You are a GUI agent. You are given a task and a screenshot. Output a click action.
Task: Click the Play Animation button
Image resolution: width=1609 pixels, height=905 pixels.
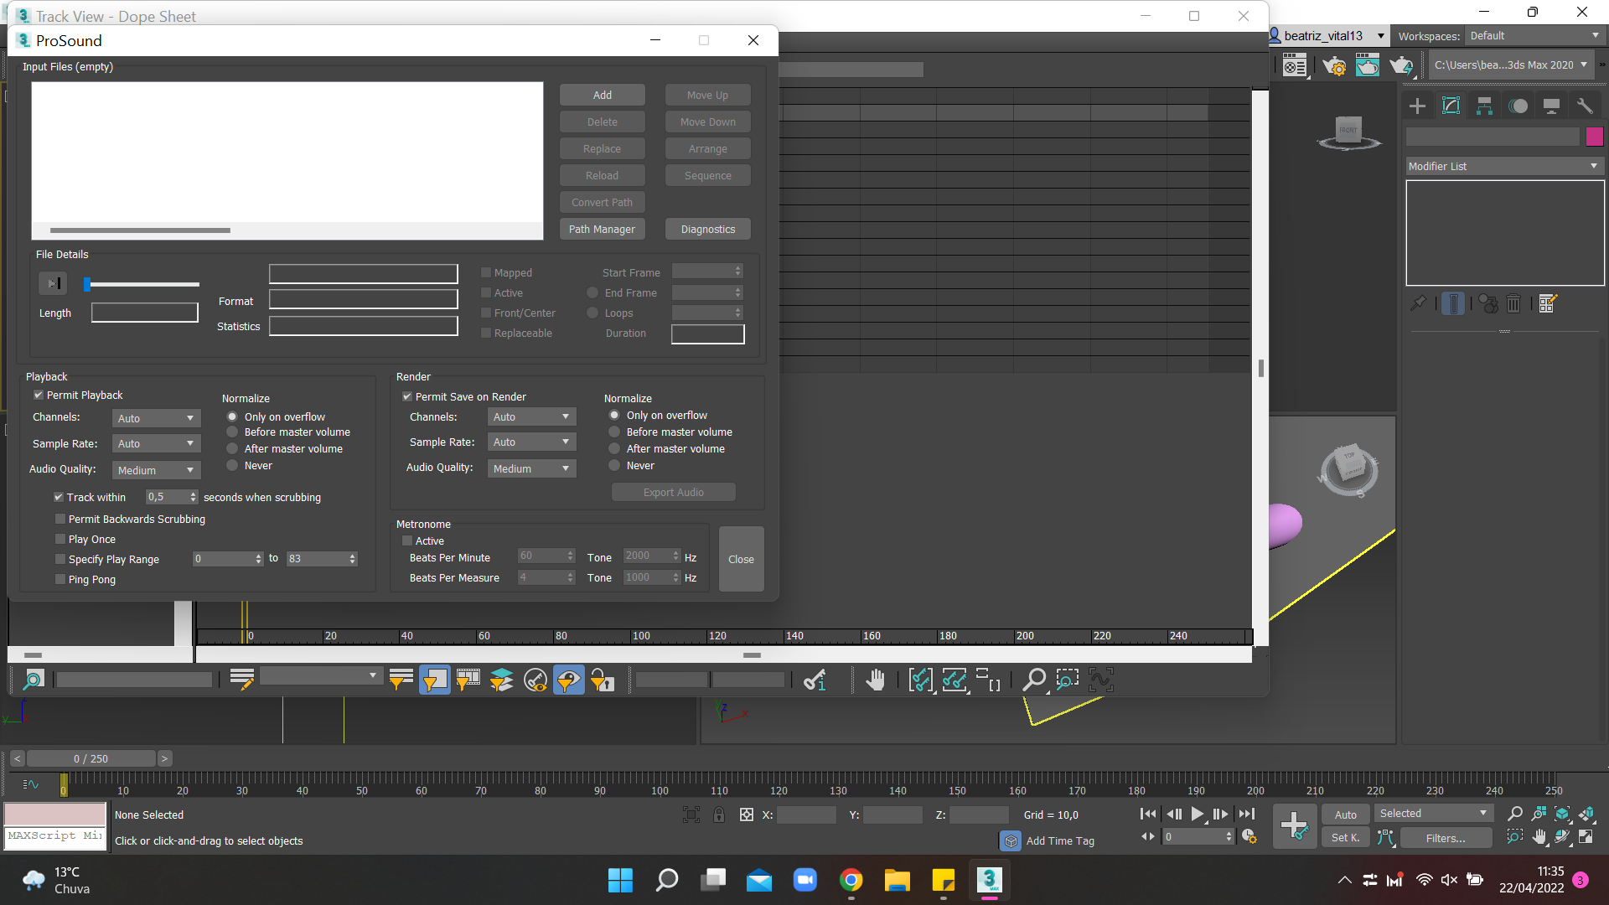[x=1197, y=813]
